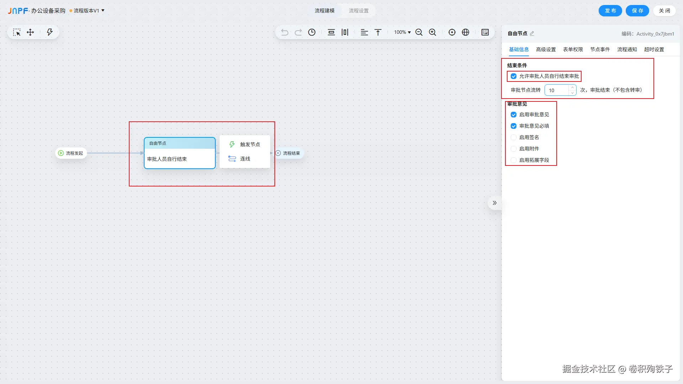Viewport: 683px width, 384px height.
Task: Click the lightning trigger tool icon
Action: [x=49, y=32]
